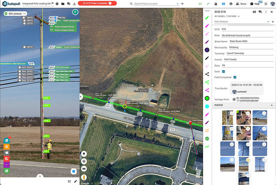276x185 pixels.
Task: Open the apps grid icon
Action: pyautogui.click(x=266, y=4)
